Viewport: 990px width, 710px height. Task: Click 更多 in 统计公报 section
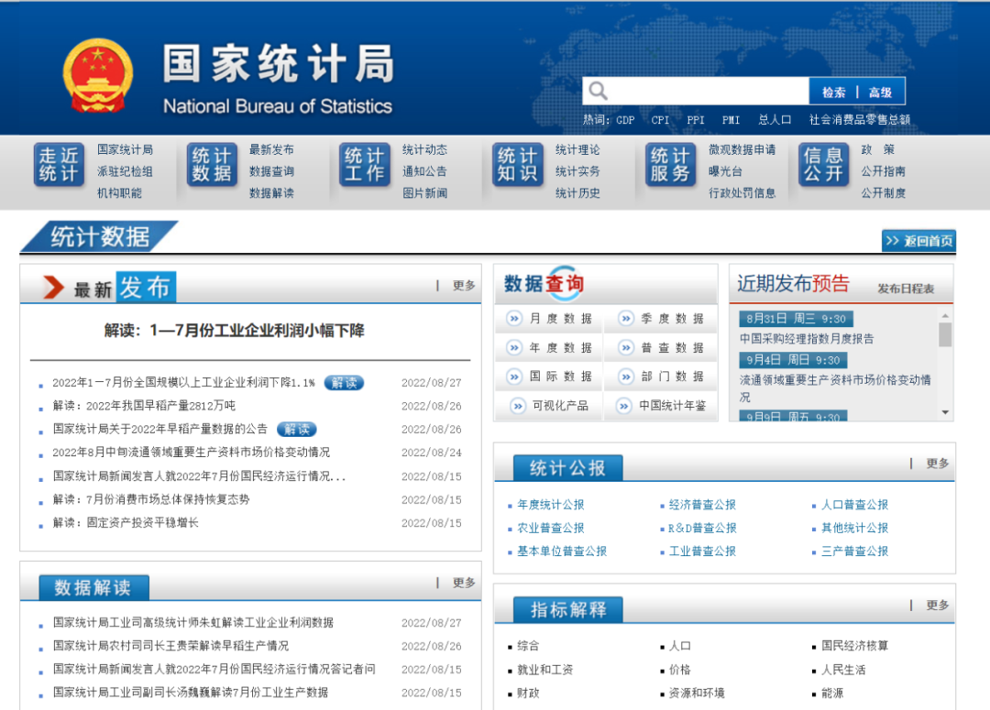pos(938,464)
